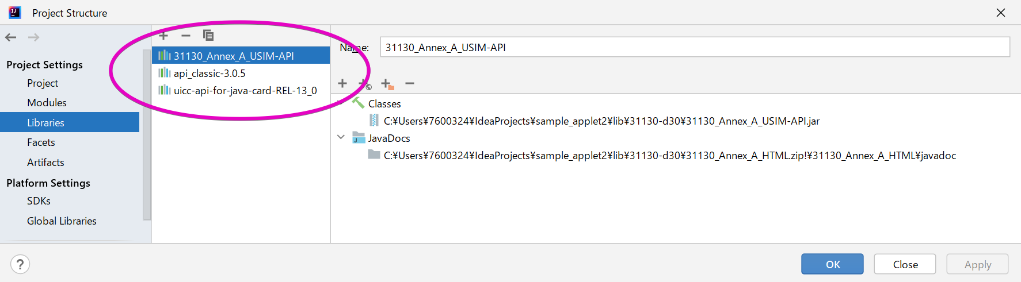Screen dimensions: 1021x282
Task: Select the api_classic-3.0.5 library
Action: [x=209, y=74]
